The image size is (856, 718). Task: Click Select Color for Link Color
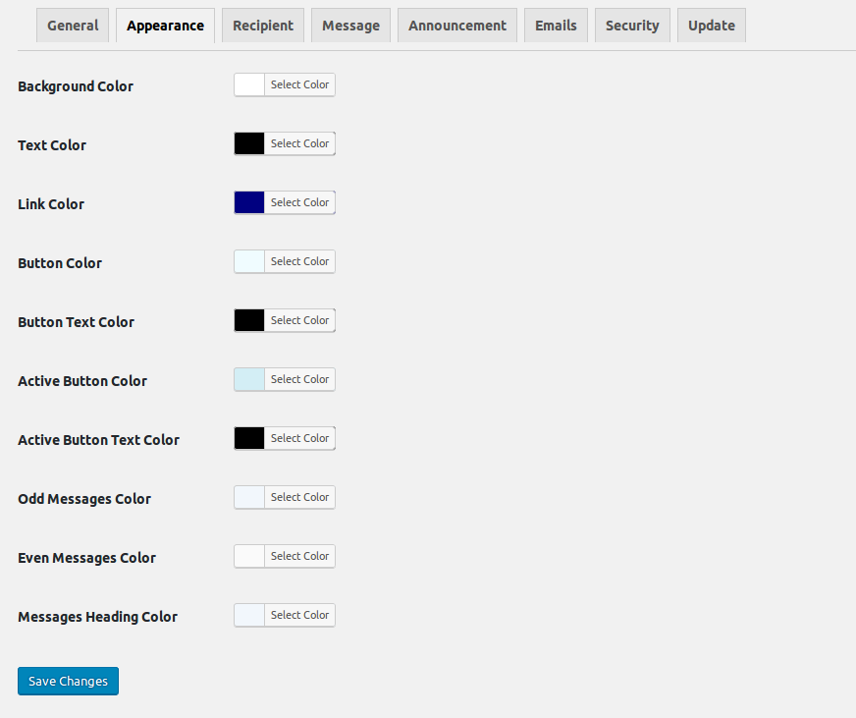(x=299, y=202)
